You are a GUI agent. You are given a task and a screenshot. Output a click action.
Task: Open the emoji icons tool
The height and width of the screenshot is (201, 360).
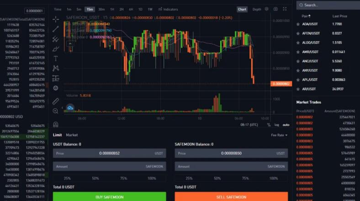[56, 88]
